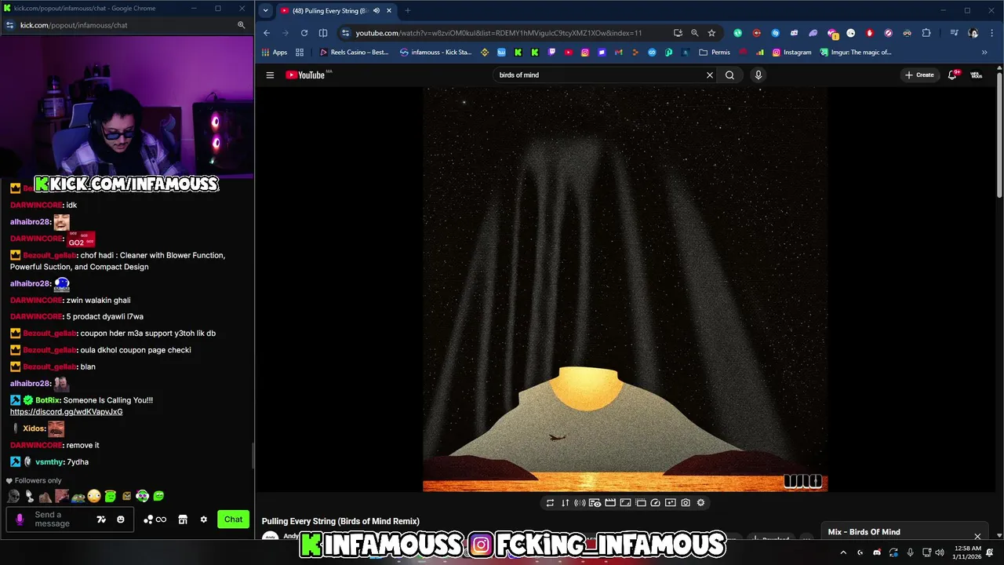This screenshot has width=1004, height=565.
Task: Toggle the volume boost icon under the video
Action: pyautogui.click(x=580, y=503)
